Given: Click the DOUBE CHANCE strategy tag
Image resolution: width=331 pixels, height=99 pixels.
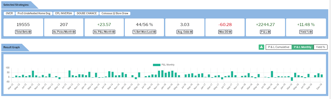Looking at the screenshot, I should tap(87, 13).
